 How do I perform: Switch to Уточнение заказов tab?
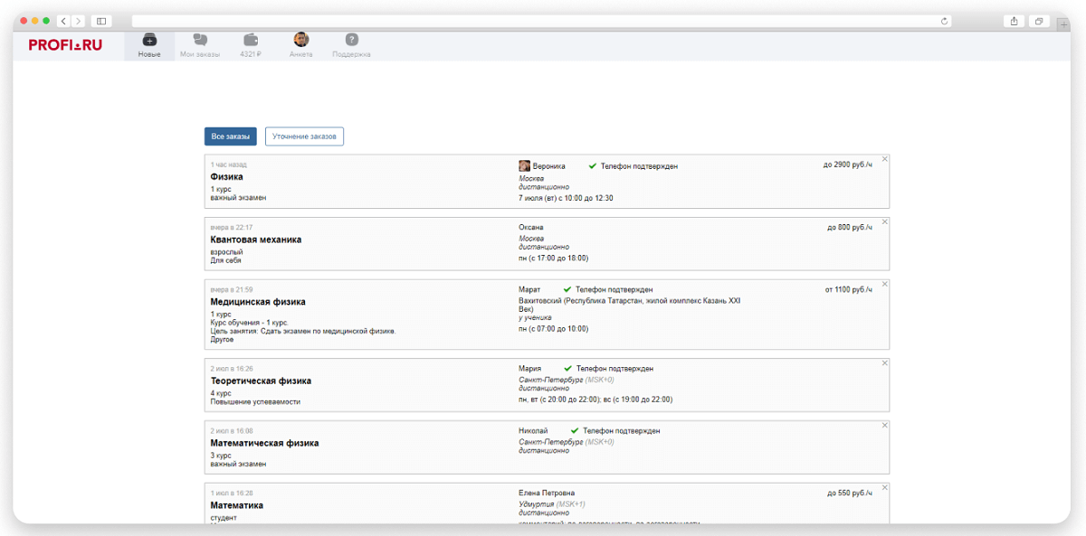304,136
